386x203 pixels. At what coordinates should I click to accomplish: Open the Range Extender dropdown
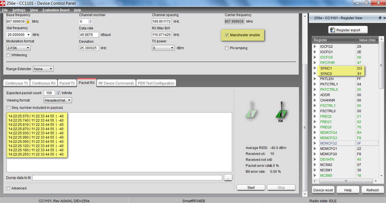click(43, 69)
